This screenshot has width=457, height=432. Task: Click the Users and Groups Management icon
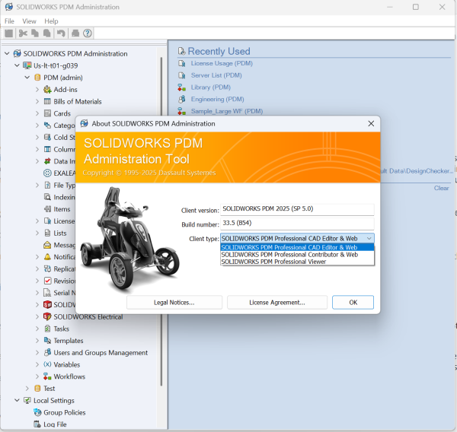(47, 353)
